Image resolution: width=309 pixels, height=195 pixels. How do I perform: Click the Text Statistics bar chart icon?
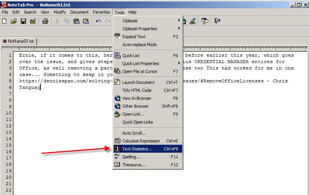(x=117, y=149)
